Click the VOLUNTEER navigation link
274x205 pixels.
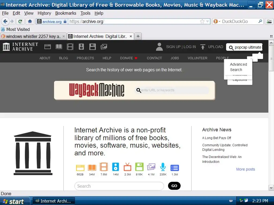(197, 58)
